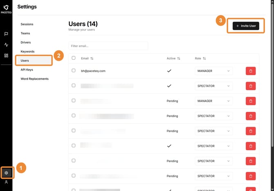Image resolution: width=274 pixels, height=191 pixels.
Task: Sort users by Email column arrows
Action: (x=92, y=58)
